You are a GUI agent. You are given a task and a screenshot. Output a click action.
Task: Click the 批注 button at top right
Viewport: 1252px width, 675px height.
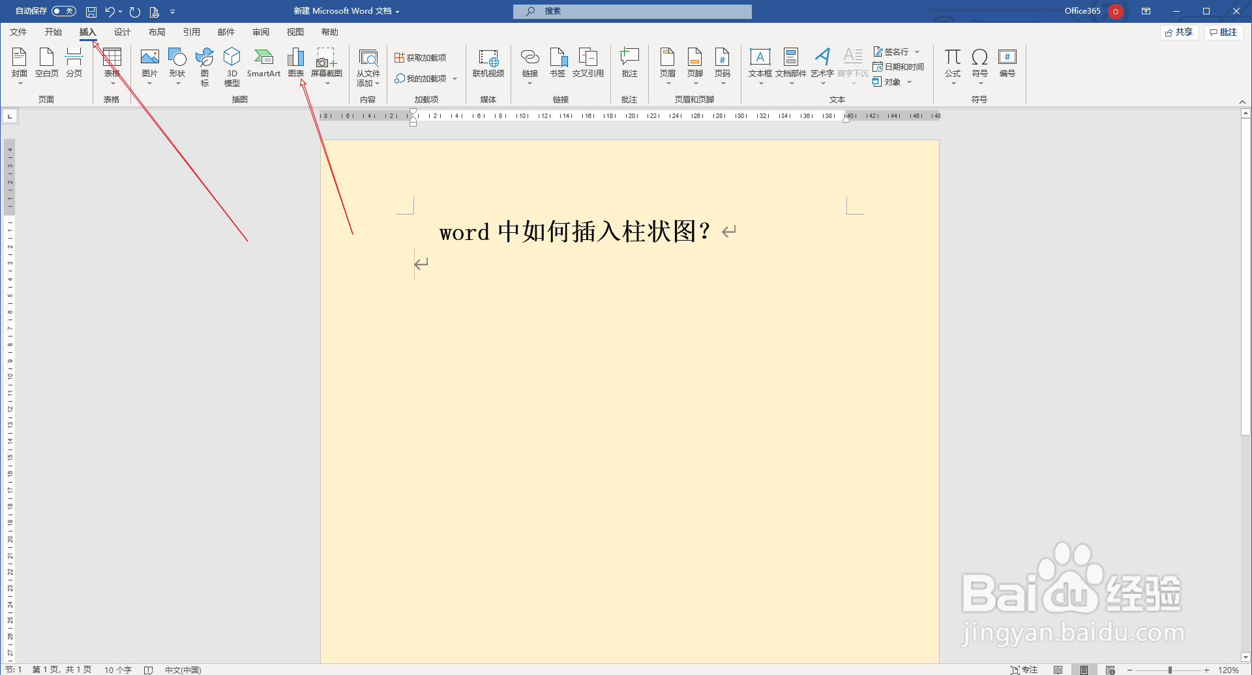pos(1224,32)
